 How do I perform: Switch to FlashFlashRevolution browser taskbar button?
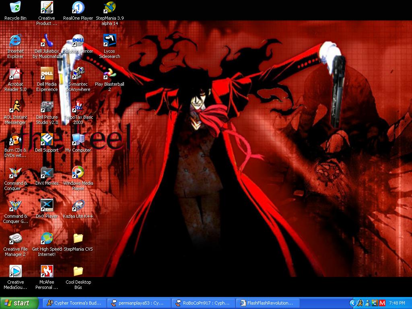[x=268, y=303]
